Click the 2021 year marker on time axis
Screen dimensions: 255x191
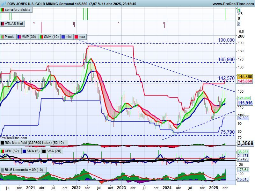tap(31, 188)
